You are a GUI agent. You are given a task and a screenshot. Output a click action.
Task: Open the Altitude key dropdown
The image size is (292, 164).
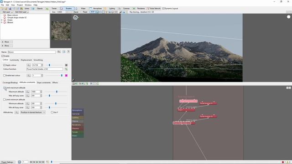point(33,113)
